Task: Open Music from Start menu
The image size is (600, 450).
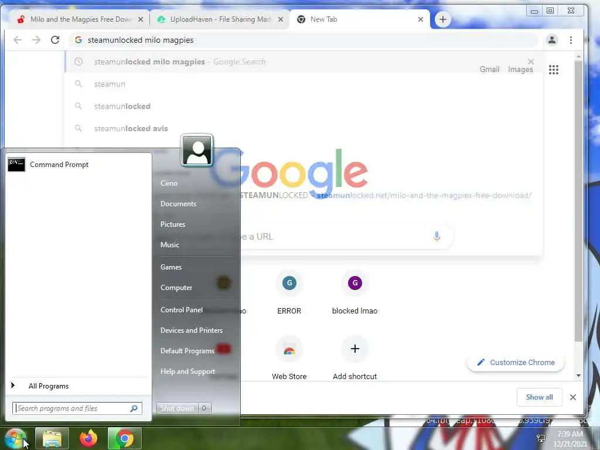Action: coord(169,245)
